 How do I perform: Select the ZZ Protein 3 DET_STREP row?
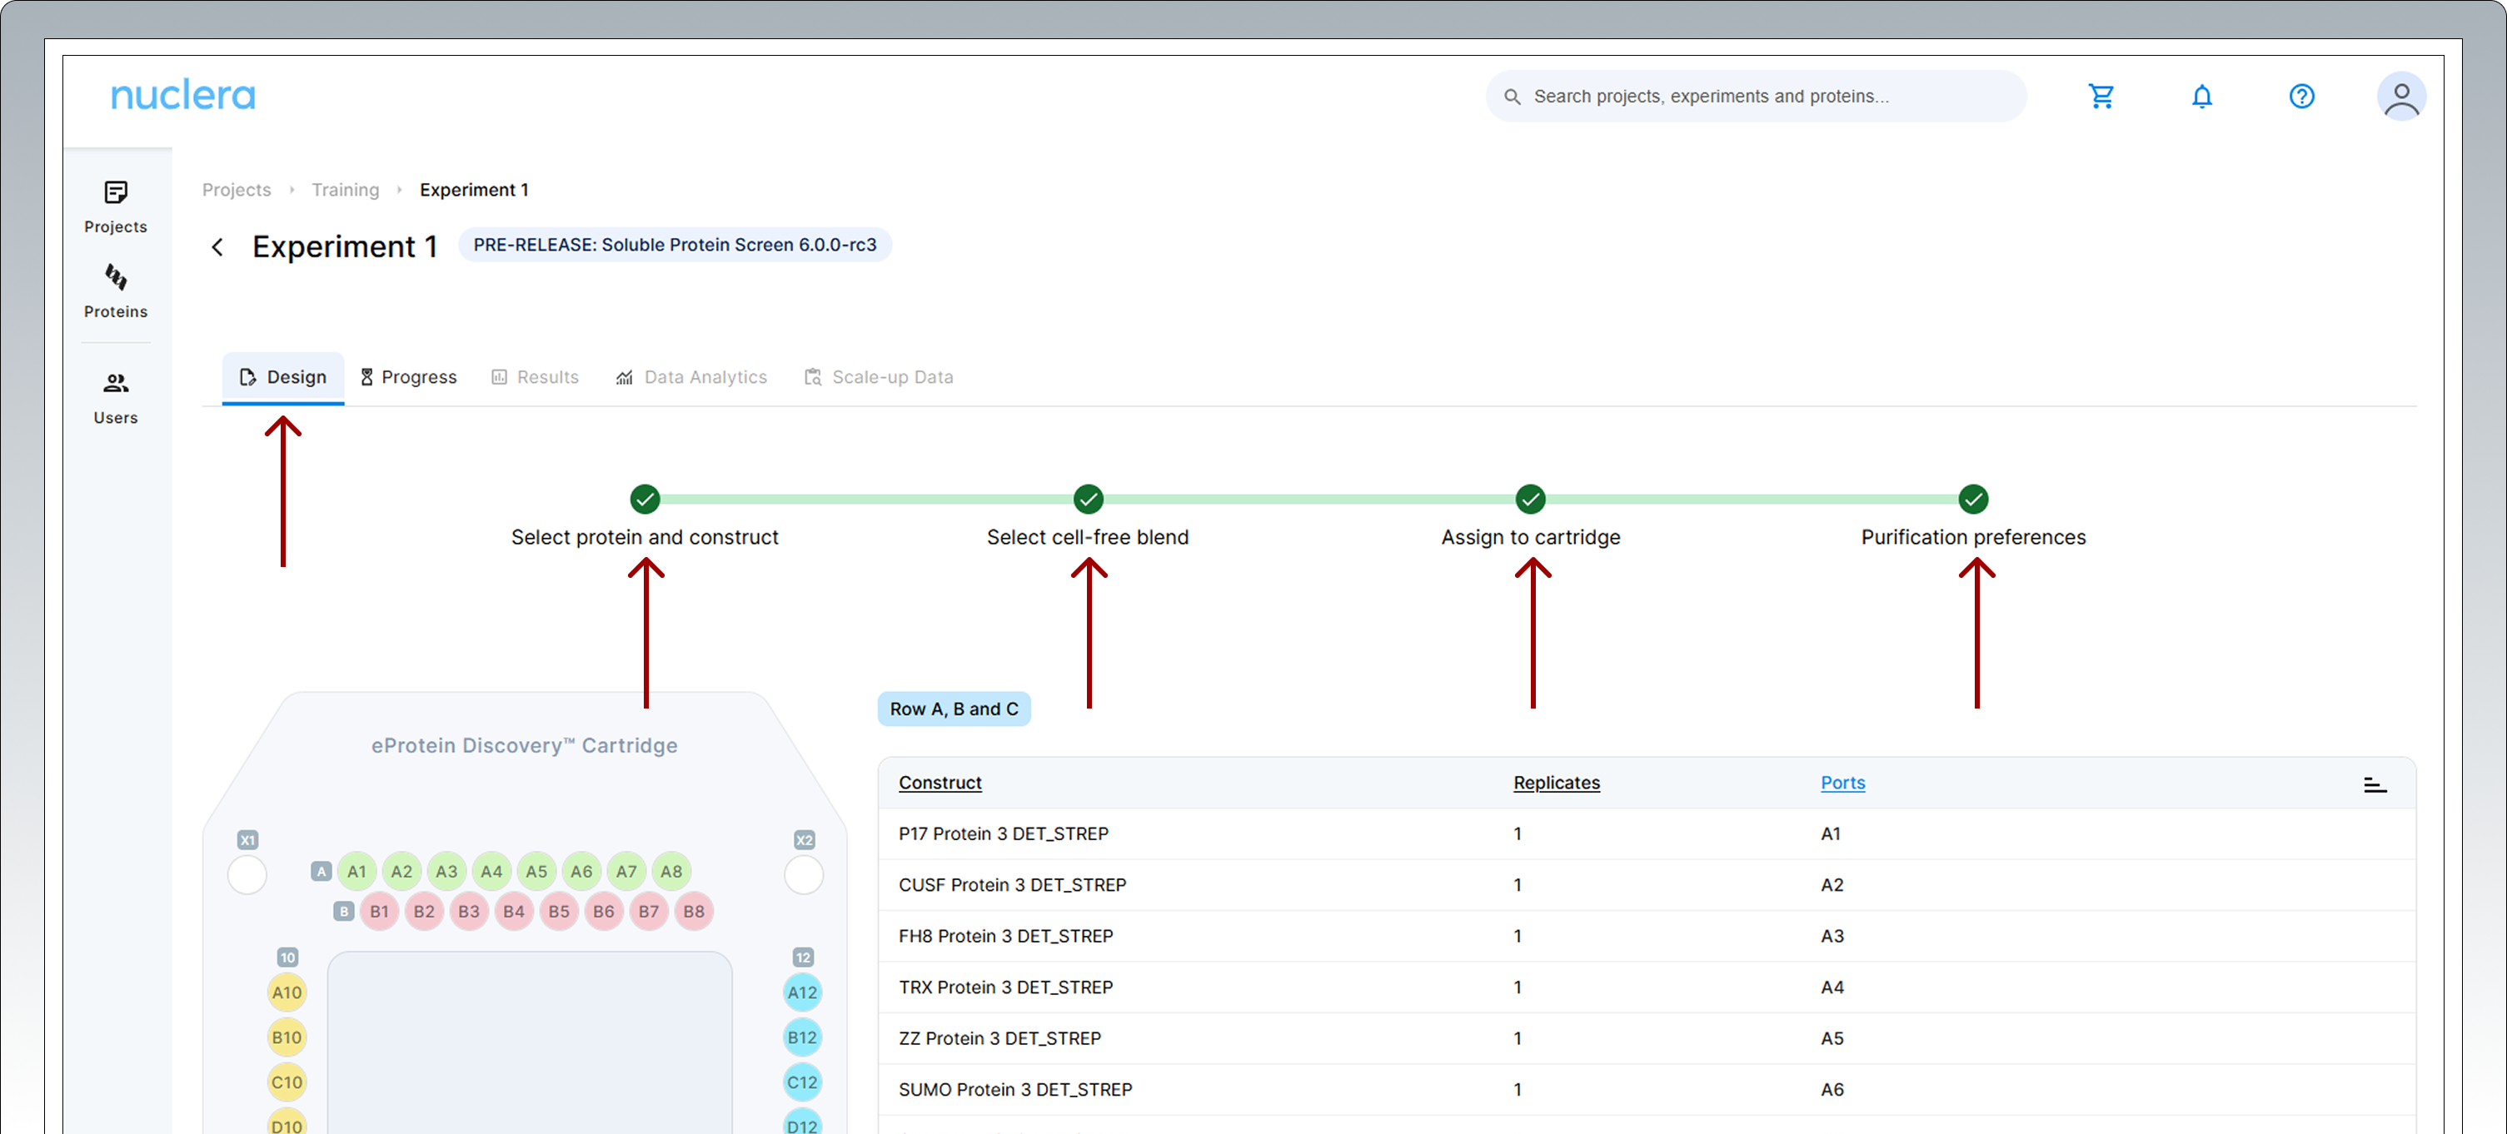pyautogui.click(x=1646, y=1037)
